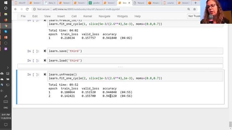This screenshot has width=232, height=130.
Task: Run the learn.unfreeze() cell
Action: coord(45,74)
